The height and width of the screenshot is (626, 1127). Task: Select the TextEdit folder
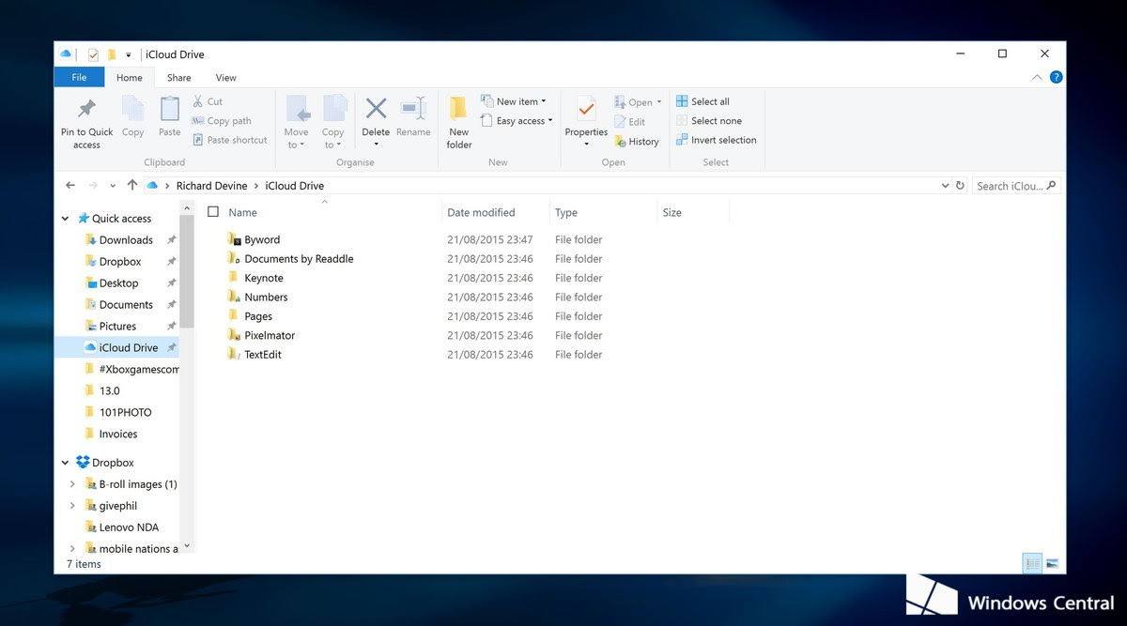click(x=263, y=355)
